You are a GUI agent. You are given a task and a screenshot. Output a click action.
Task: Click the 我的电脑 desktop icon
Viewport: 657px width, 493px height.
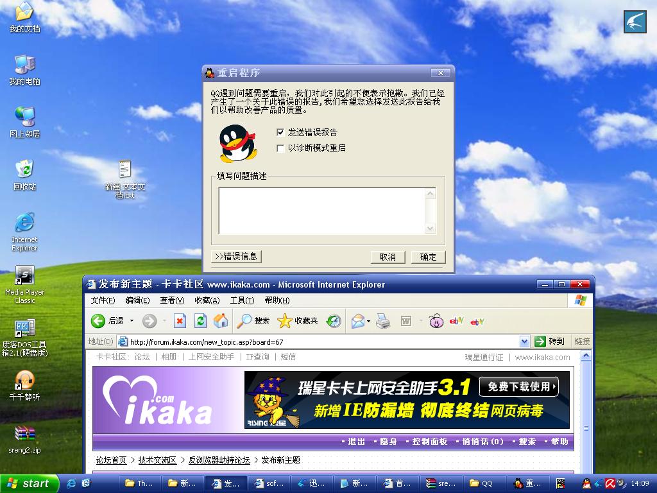pyautogui.click(x=25, y=71)
